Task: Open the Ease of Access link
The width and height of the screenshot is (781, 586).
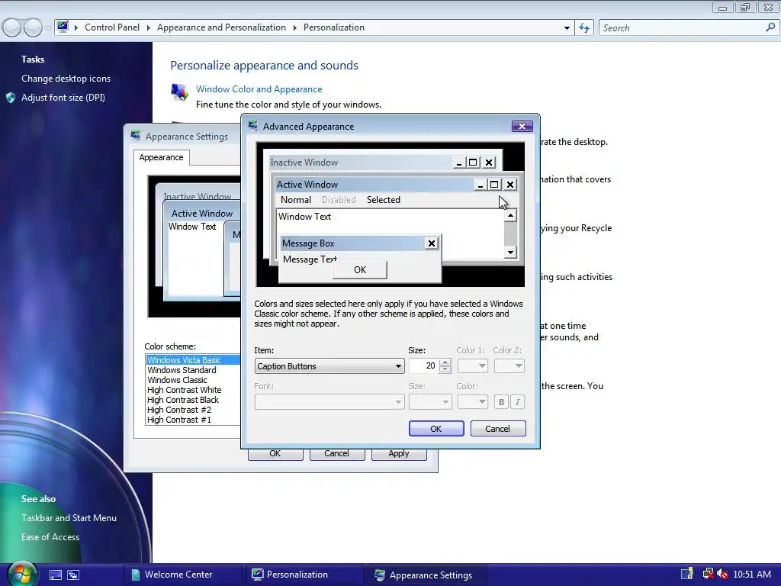Action: click(x=50, y=537)
